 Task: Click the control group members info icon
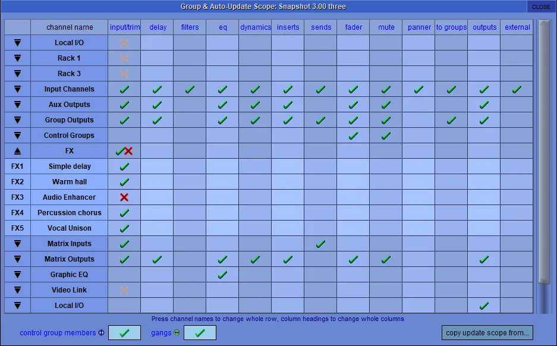tap(102, 333)
